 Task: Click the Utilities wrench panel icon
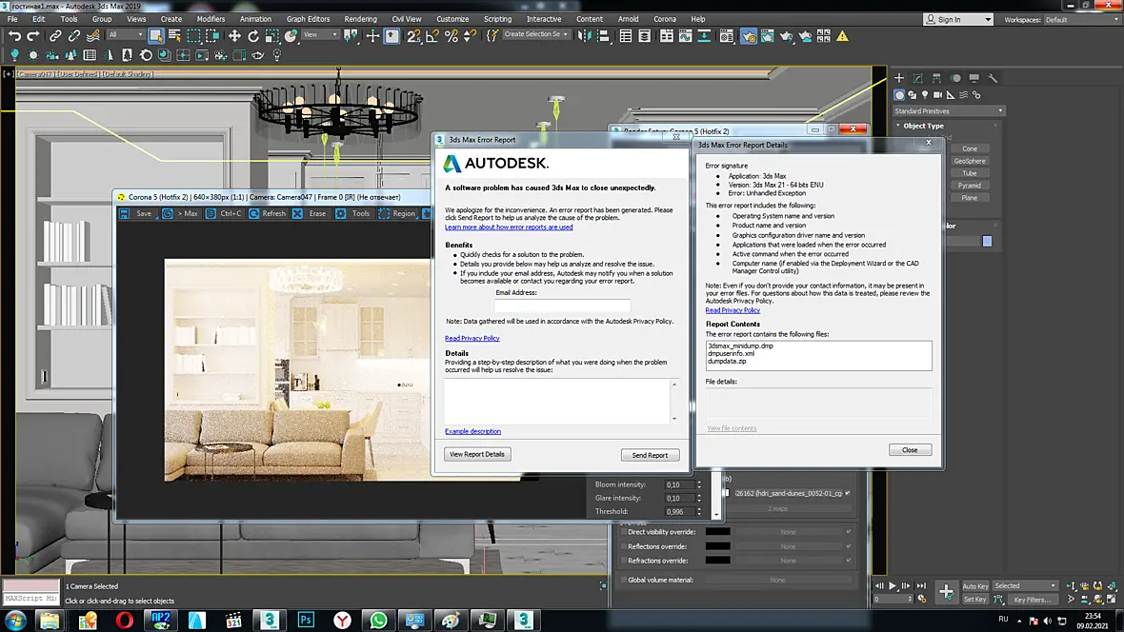[993, 77]
